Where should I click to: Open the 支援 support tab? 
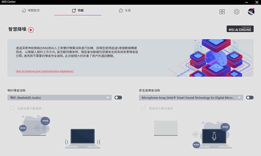[125, 11]
